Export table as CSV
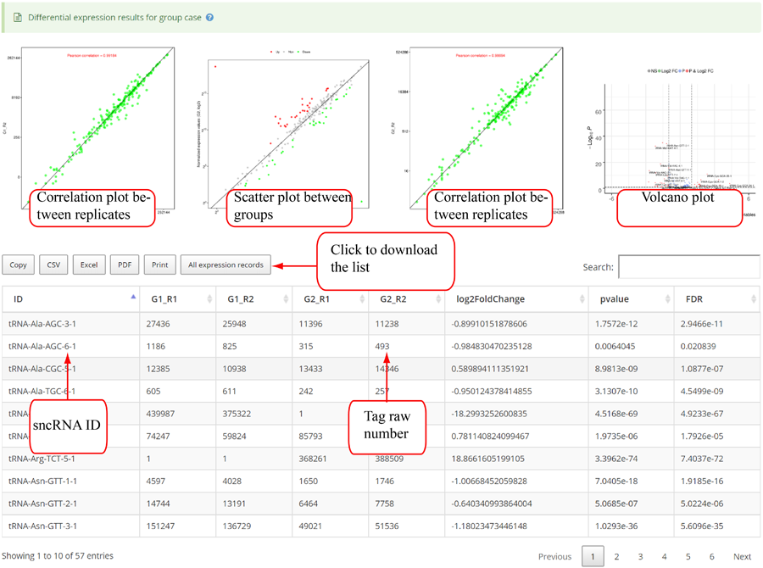Viewport: 763px width, 568px height. coord(53,265)
